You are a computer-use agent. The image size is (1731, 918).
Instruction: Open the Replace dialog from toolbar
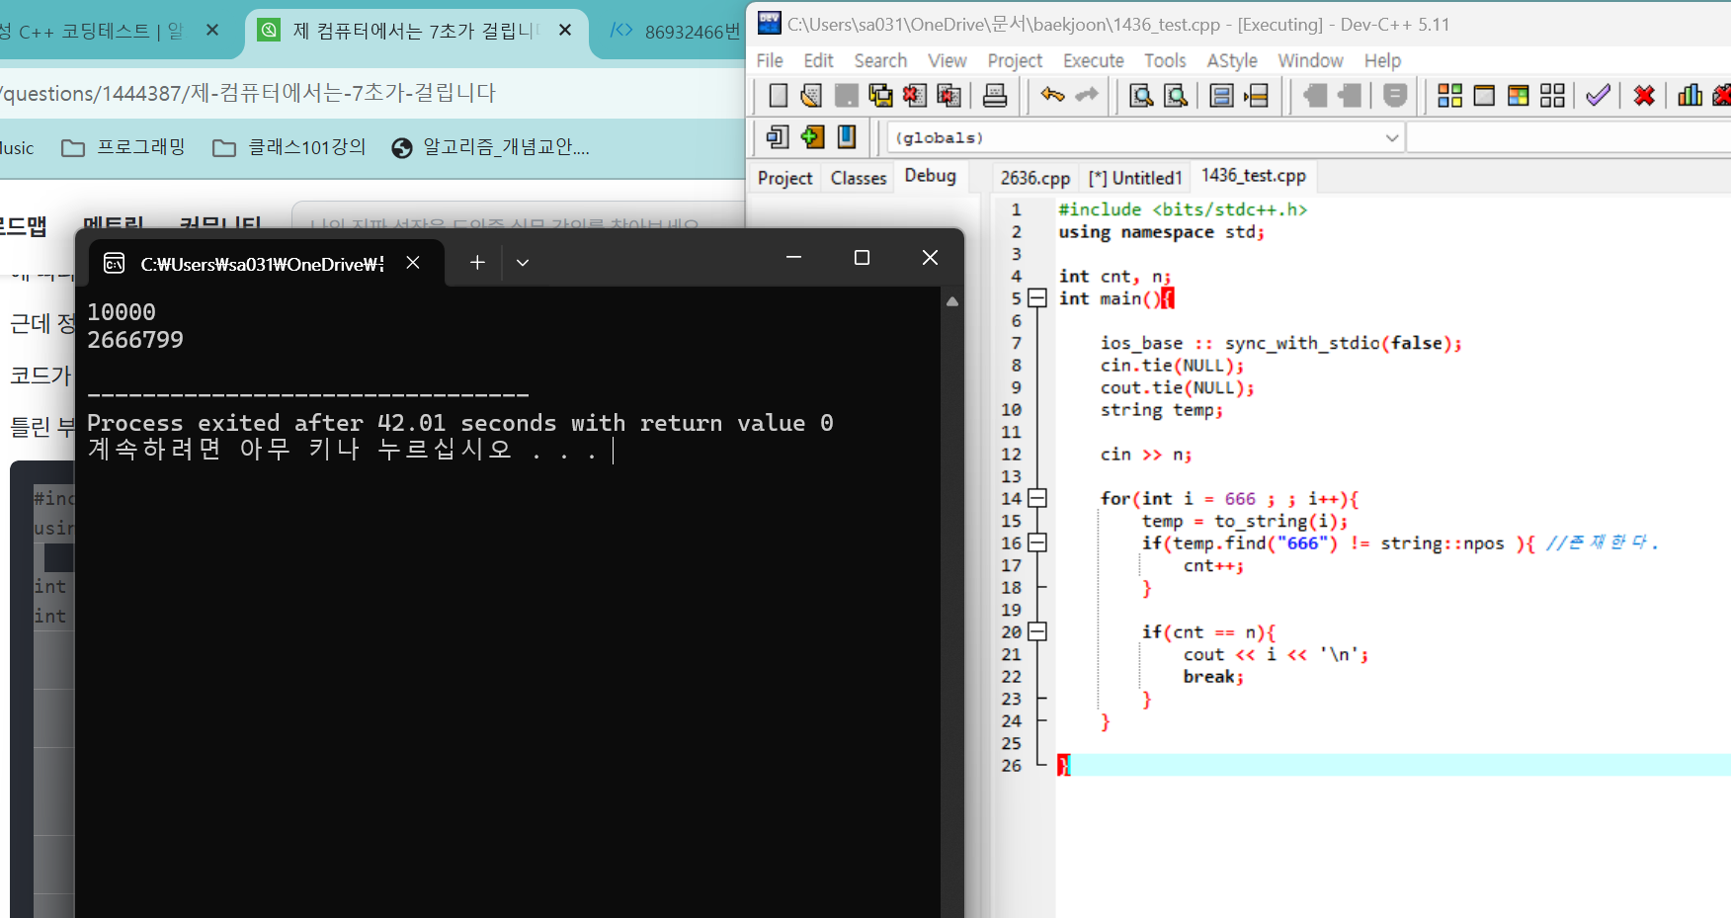pos(1176,95)
